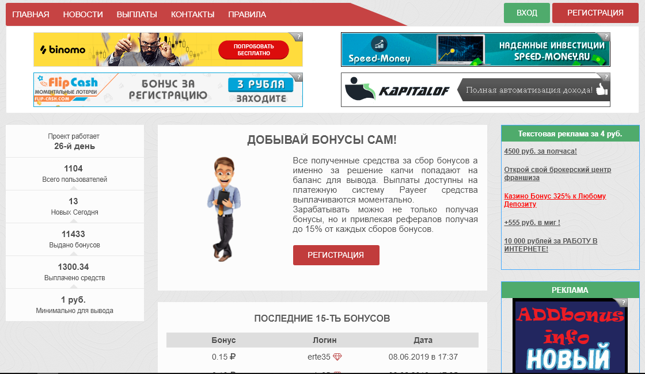Image resolution: width=645 pixels, height=374 pixels.
Task: Open the ВЫПЛАТЫ page
Action: point(137,14)
